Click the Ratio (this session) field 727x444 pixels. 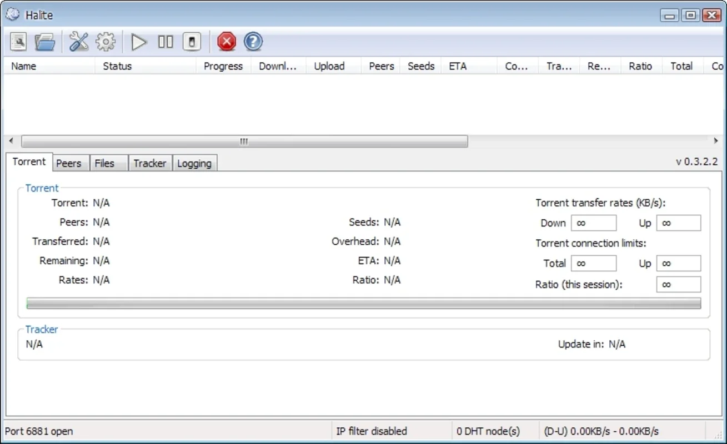coord(679,285)
